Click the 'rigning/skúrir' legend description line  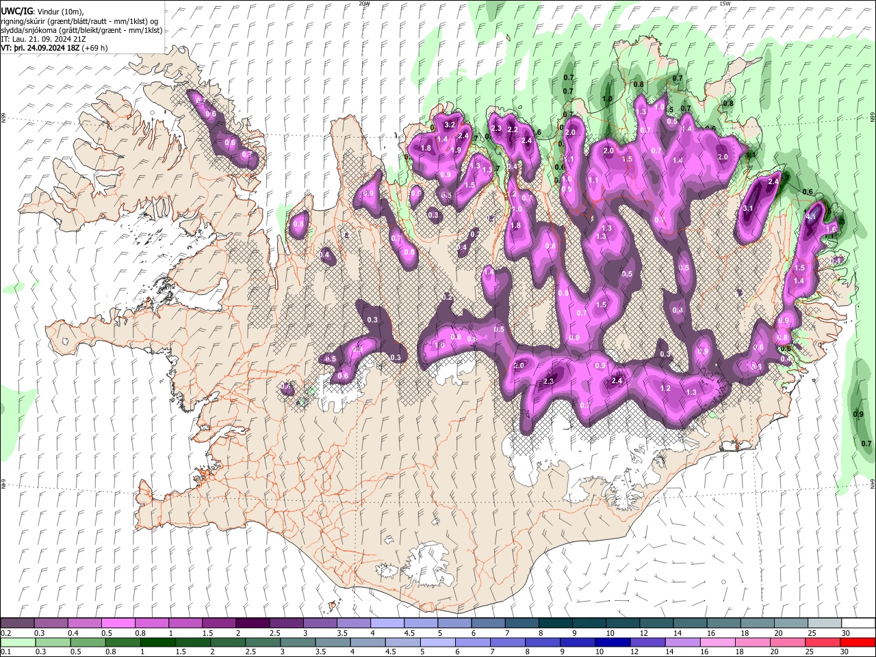[79, 21]
